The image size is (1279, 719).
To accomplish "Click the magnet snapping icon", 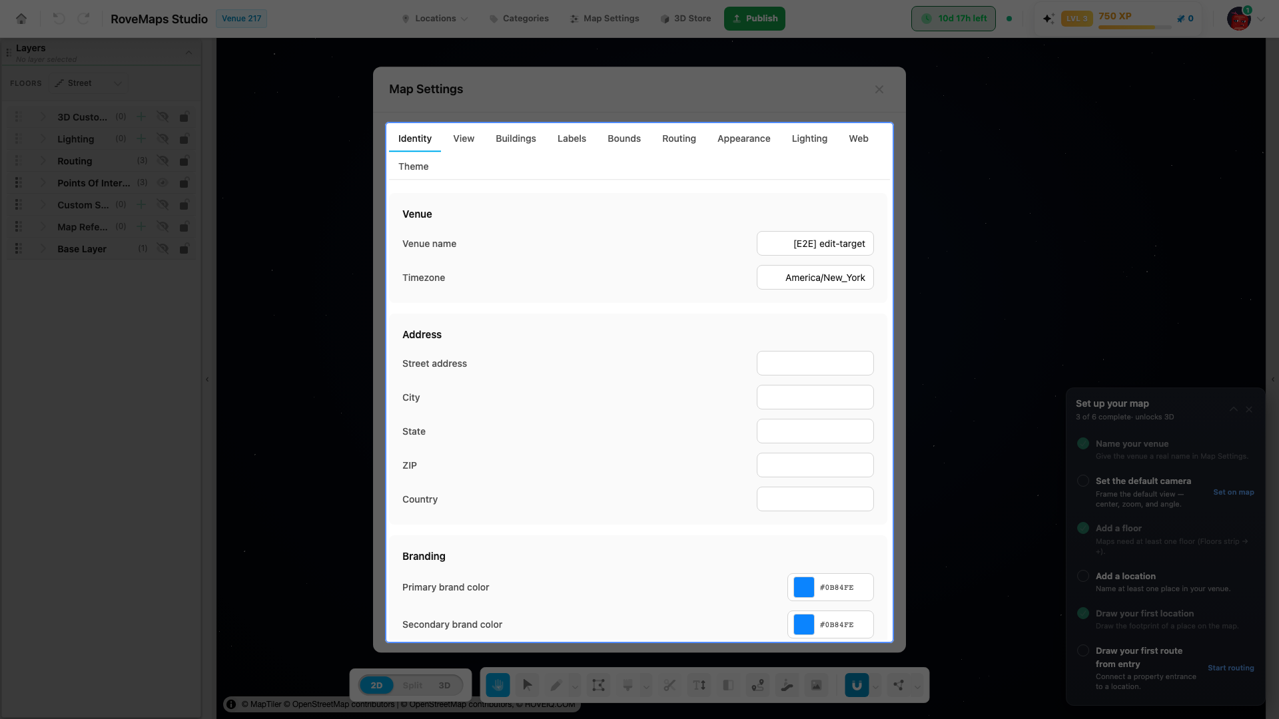I will point(857,685).
